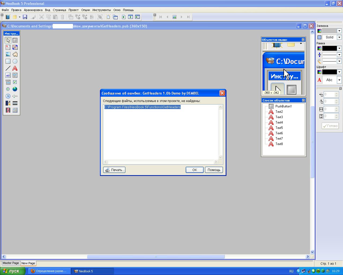Click the Печать button in the dialog
This screenshot has width=343, height=275.
(x=114, y=170)
